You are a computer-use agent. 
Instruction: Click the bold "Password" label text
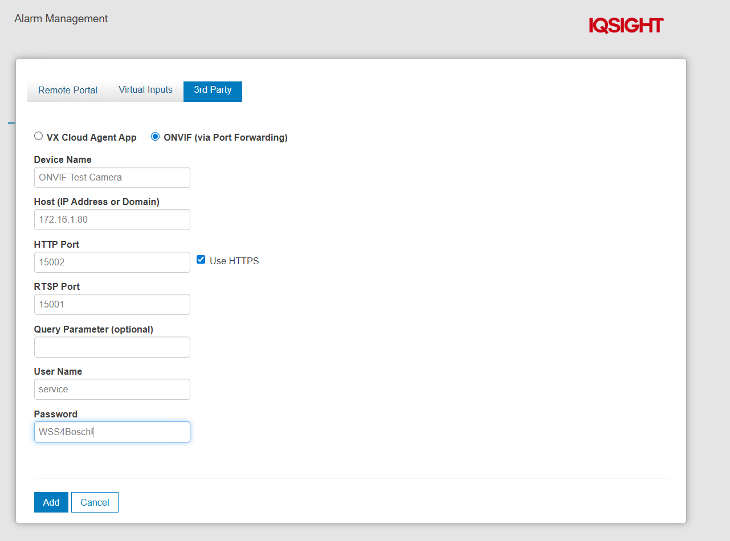[x=55, y=414]
